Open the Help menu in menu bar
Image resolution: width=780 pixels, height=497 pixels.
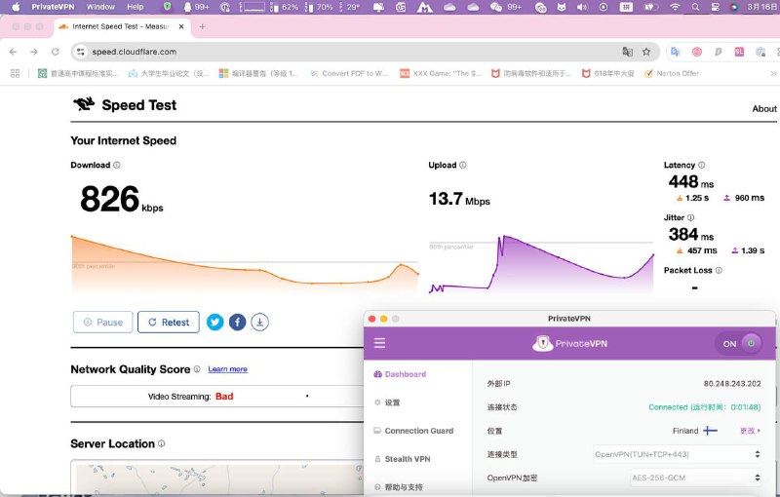[135, 7]
